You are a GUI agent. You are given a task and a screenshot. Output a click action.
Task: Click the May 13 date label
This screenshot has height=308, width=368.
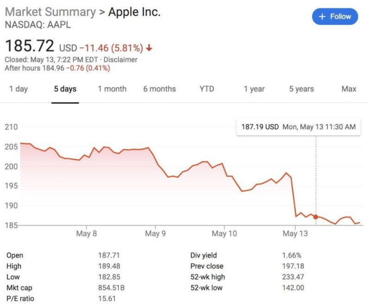pyautogui.click(x=296, y=233)
